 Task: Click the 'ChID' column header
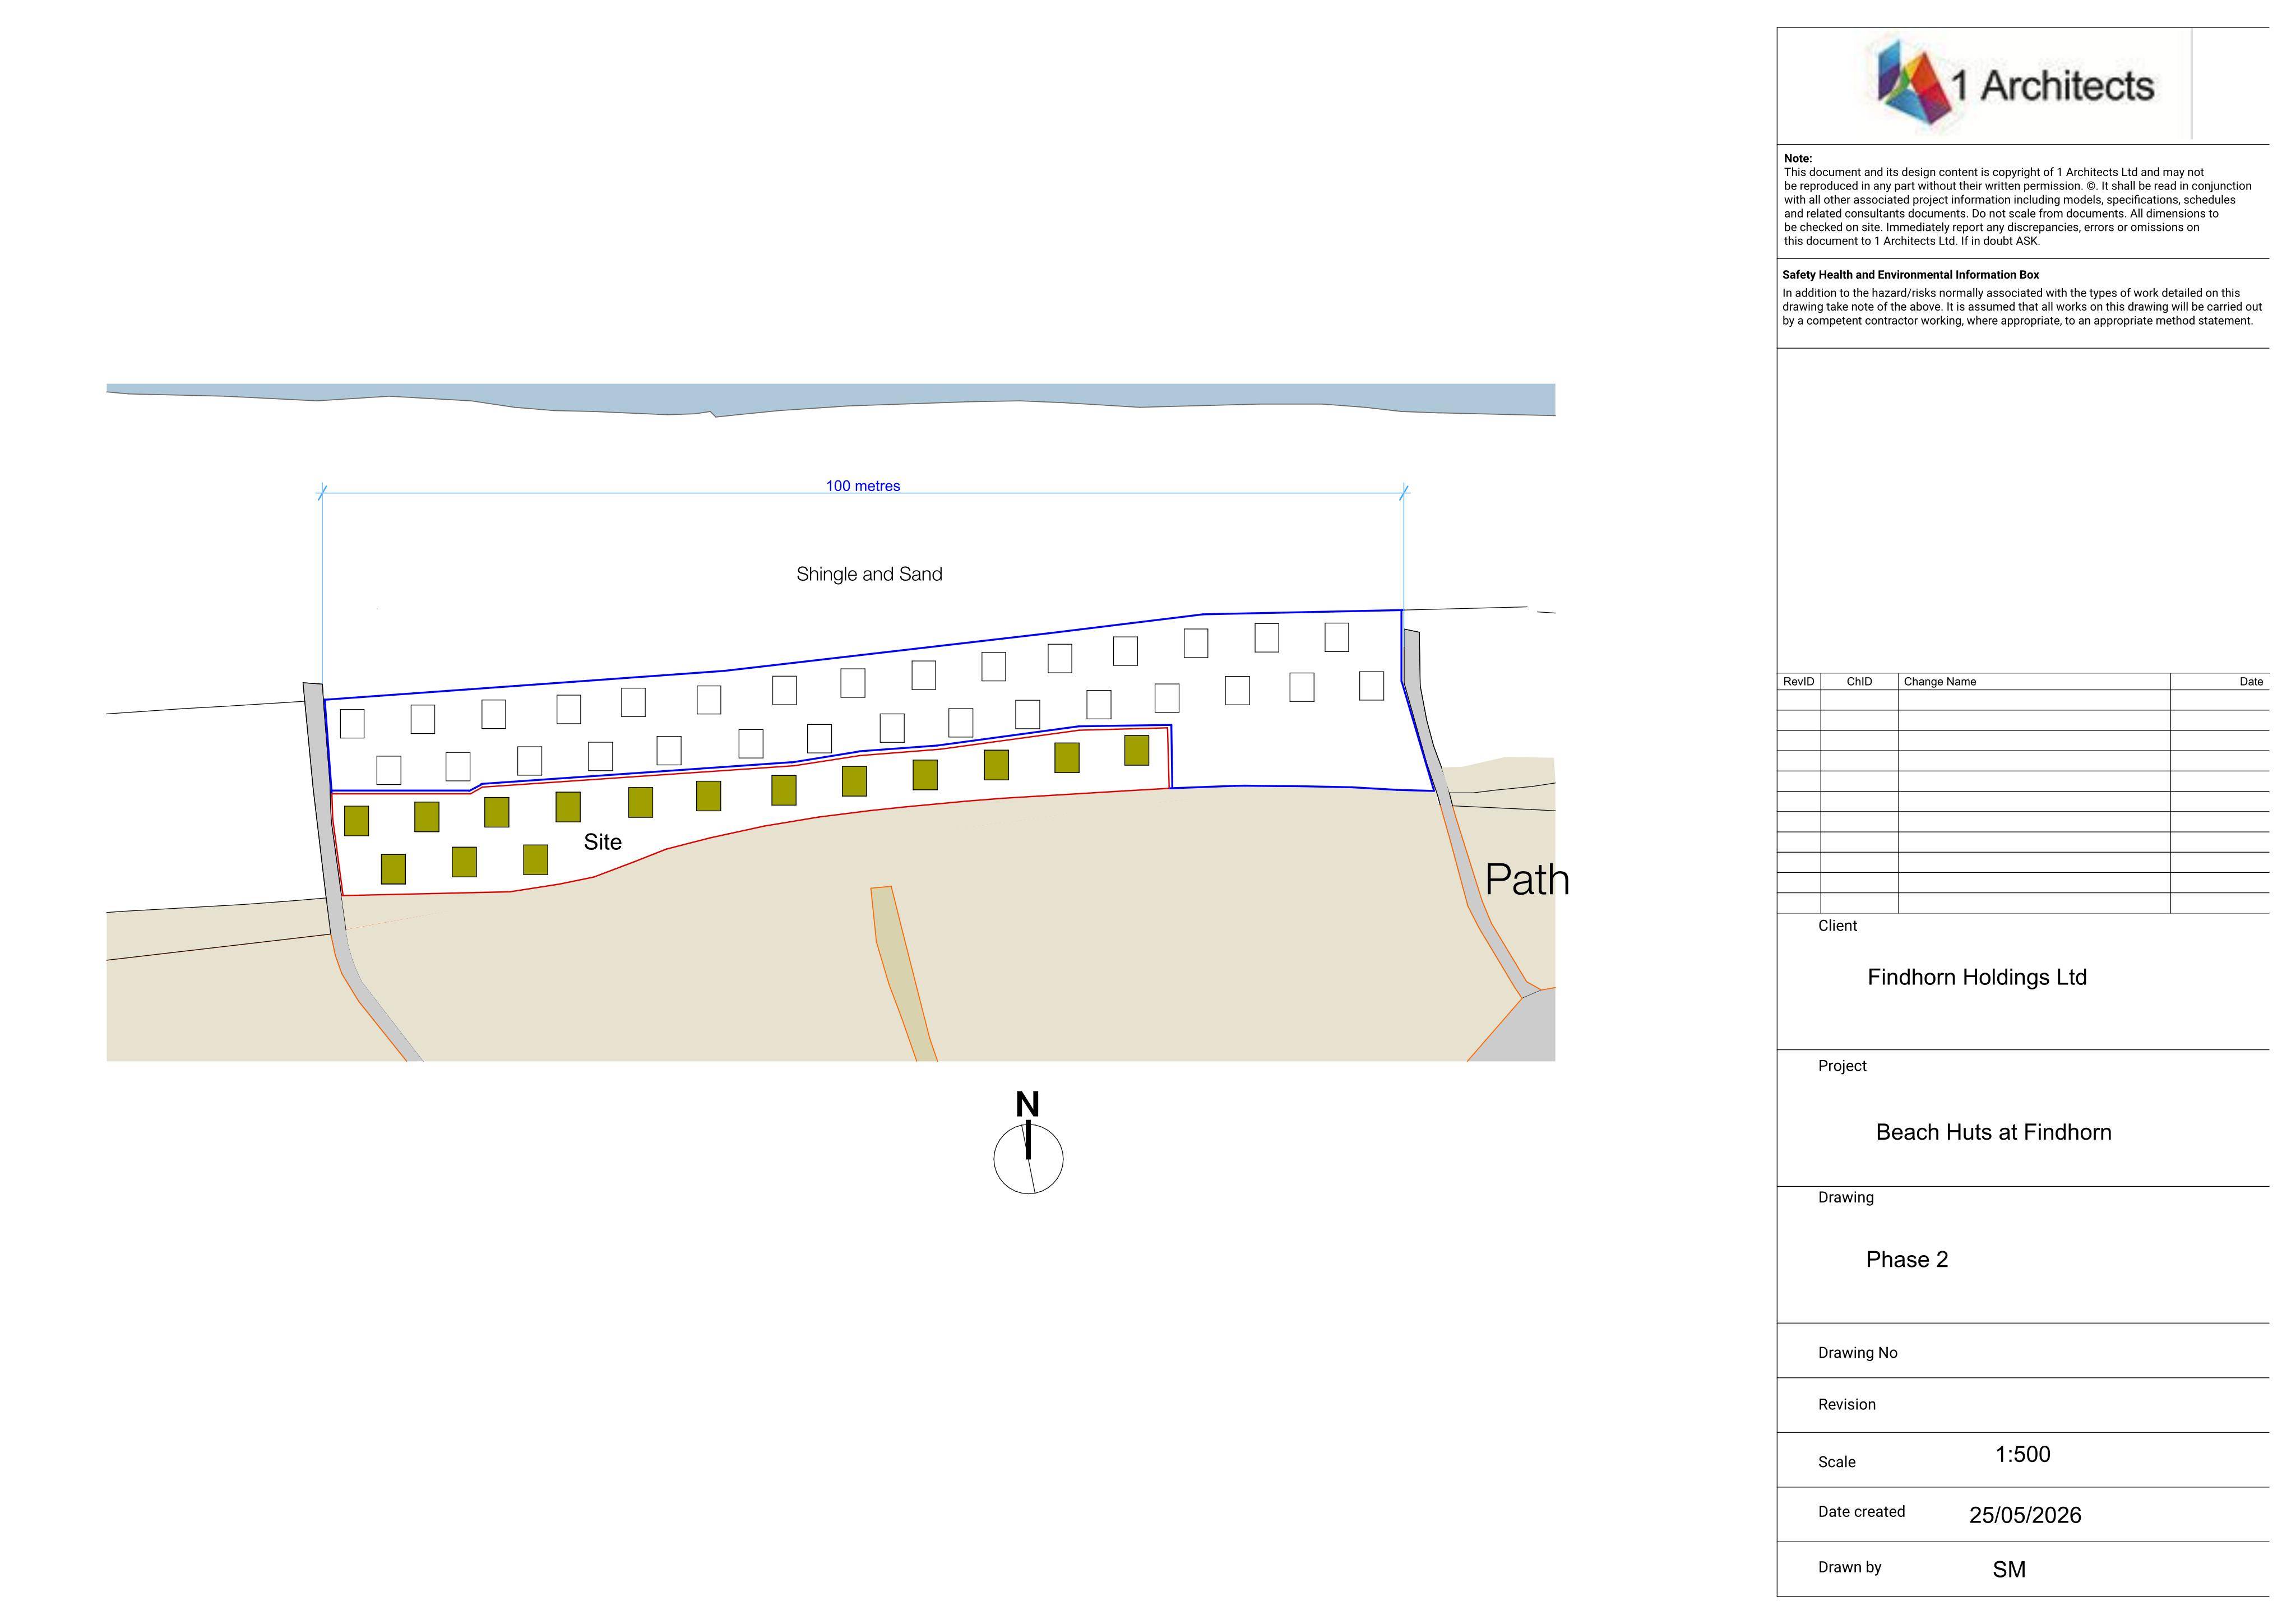point(1859,682)
